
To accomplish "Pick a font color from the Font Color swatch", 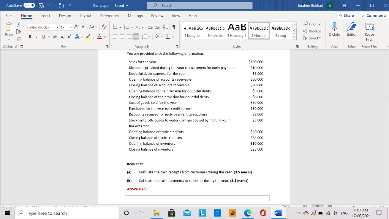I will coord(100,36).
